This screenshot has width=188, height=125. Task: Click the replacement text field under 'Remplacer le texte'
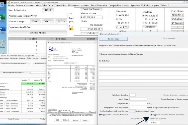point(143,49)
